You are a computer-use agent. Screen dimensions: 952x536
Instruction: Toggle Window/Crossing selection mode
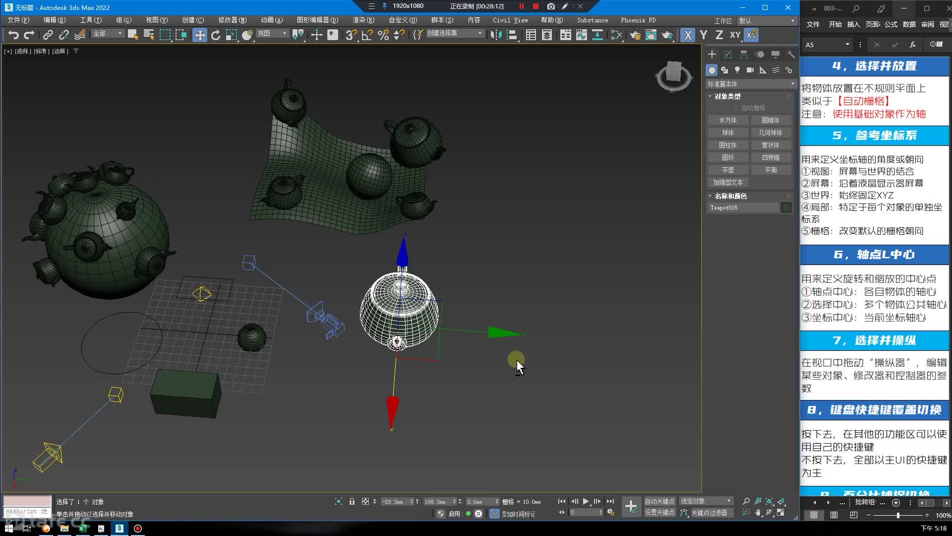(x=181, y=35)
